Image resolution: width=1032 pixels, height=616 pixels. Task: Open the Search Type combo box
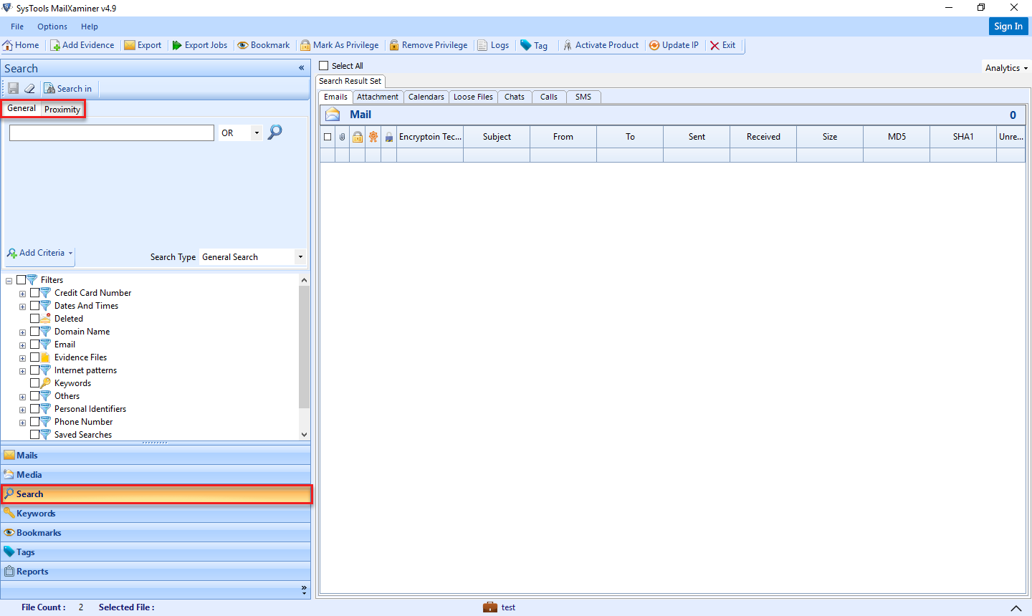[252, 256]
